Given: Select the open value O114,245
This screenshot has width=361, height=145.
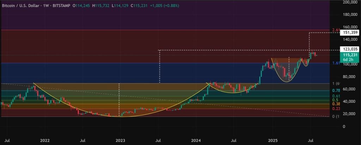Looking at the screenshot, I should pos(81,6).
